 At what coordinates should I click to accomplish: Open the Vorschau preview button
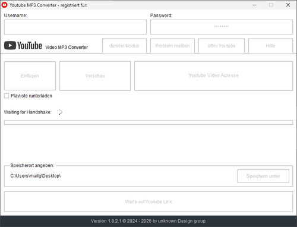point(95,76)
